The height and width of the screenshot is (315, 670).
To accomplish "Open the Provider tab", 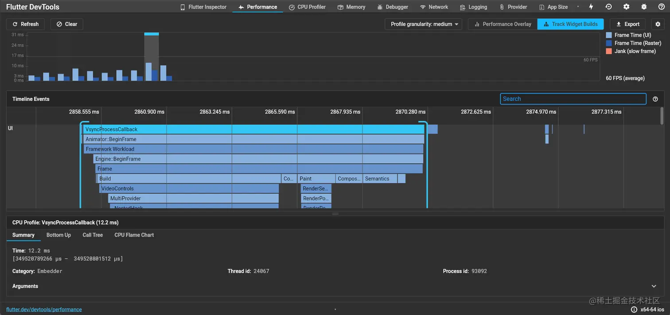I will click(x=513, y=7).
